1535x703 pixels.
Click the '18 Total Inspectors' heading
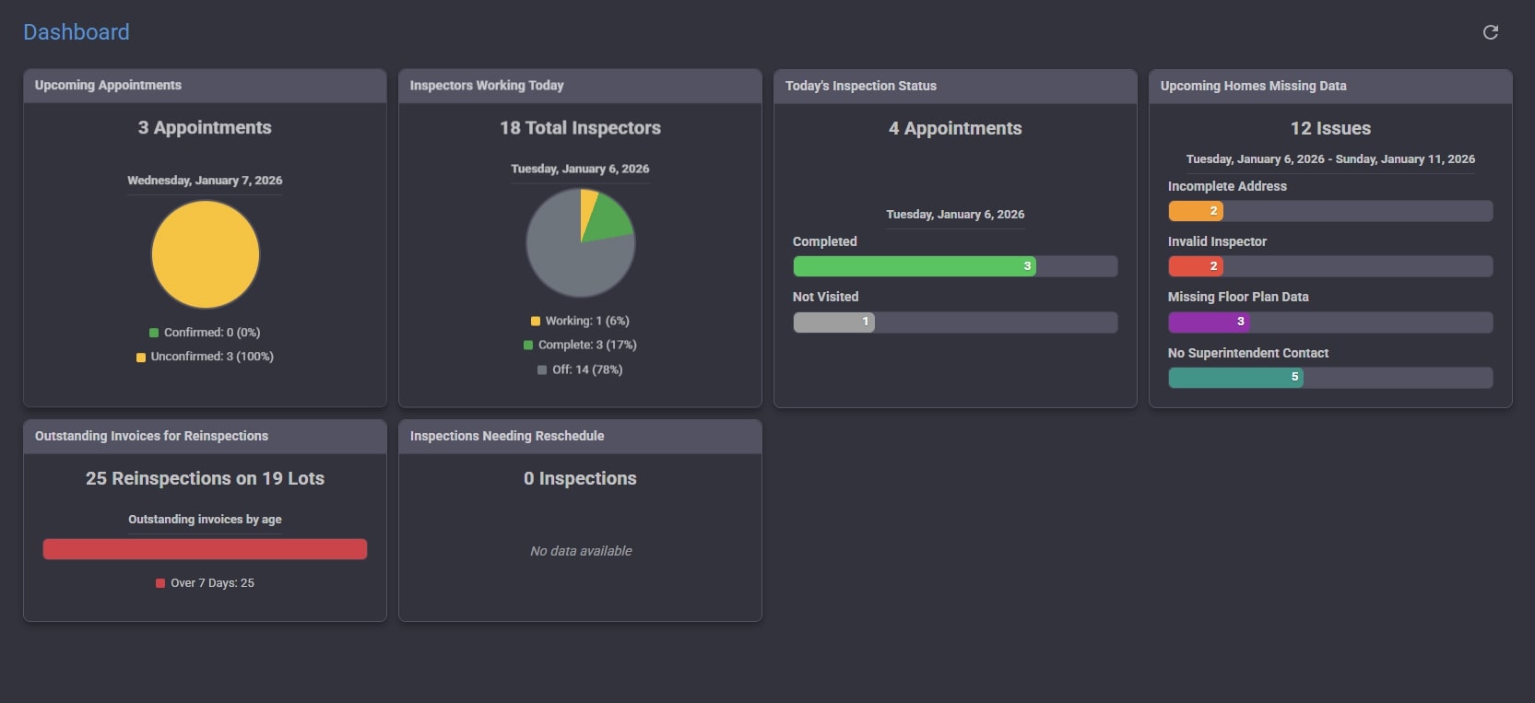(x=580, y=128)
